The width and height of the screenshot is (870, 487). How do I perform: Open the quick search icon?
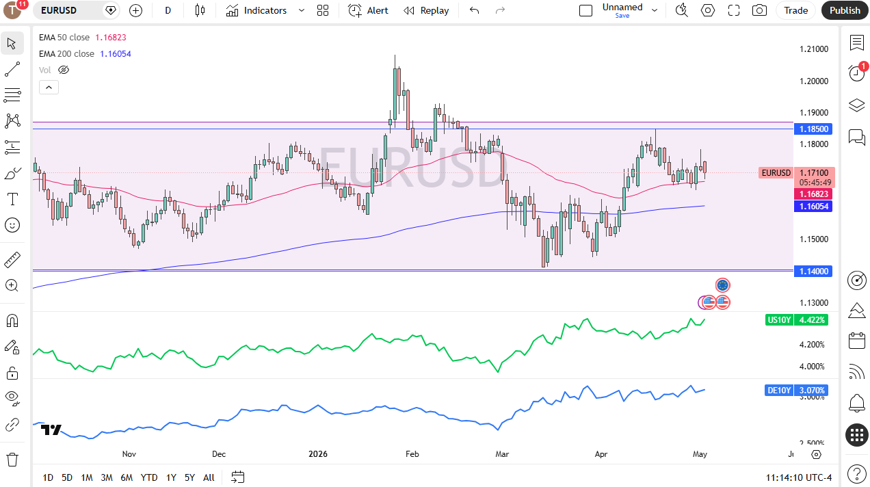(681, 10)
